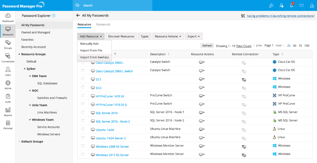Open the SQL Server 2016 resource link

point(107,113)
